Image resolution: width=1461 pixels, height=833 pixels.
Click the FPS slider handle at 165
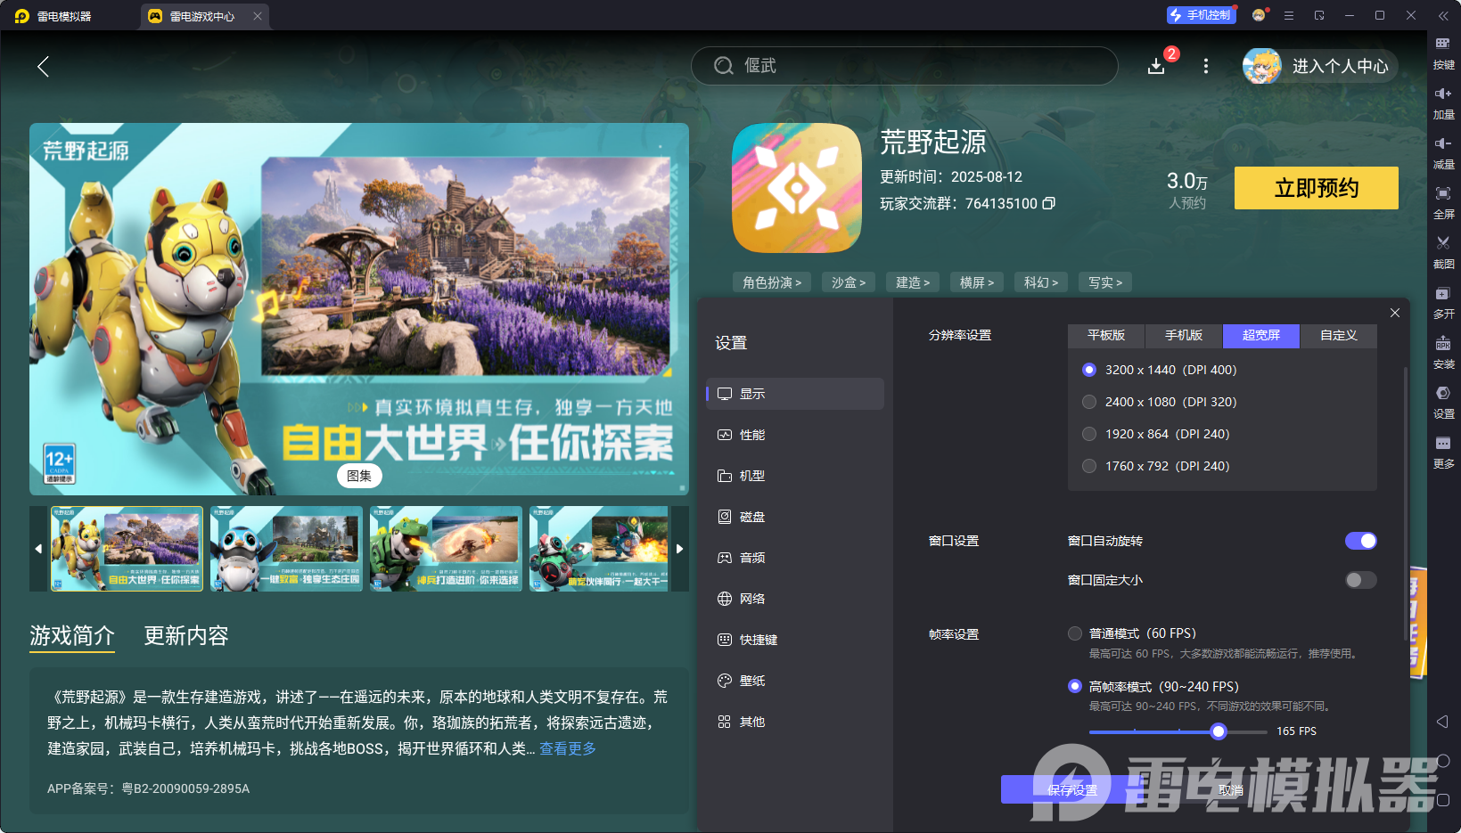(x=1219, y=731)
